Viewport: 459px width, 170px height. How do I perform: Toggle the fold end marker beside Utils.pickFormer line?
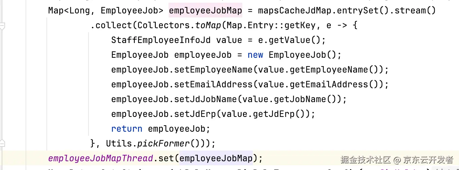pyautogui.click(x=2, y=143)
